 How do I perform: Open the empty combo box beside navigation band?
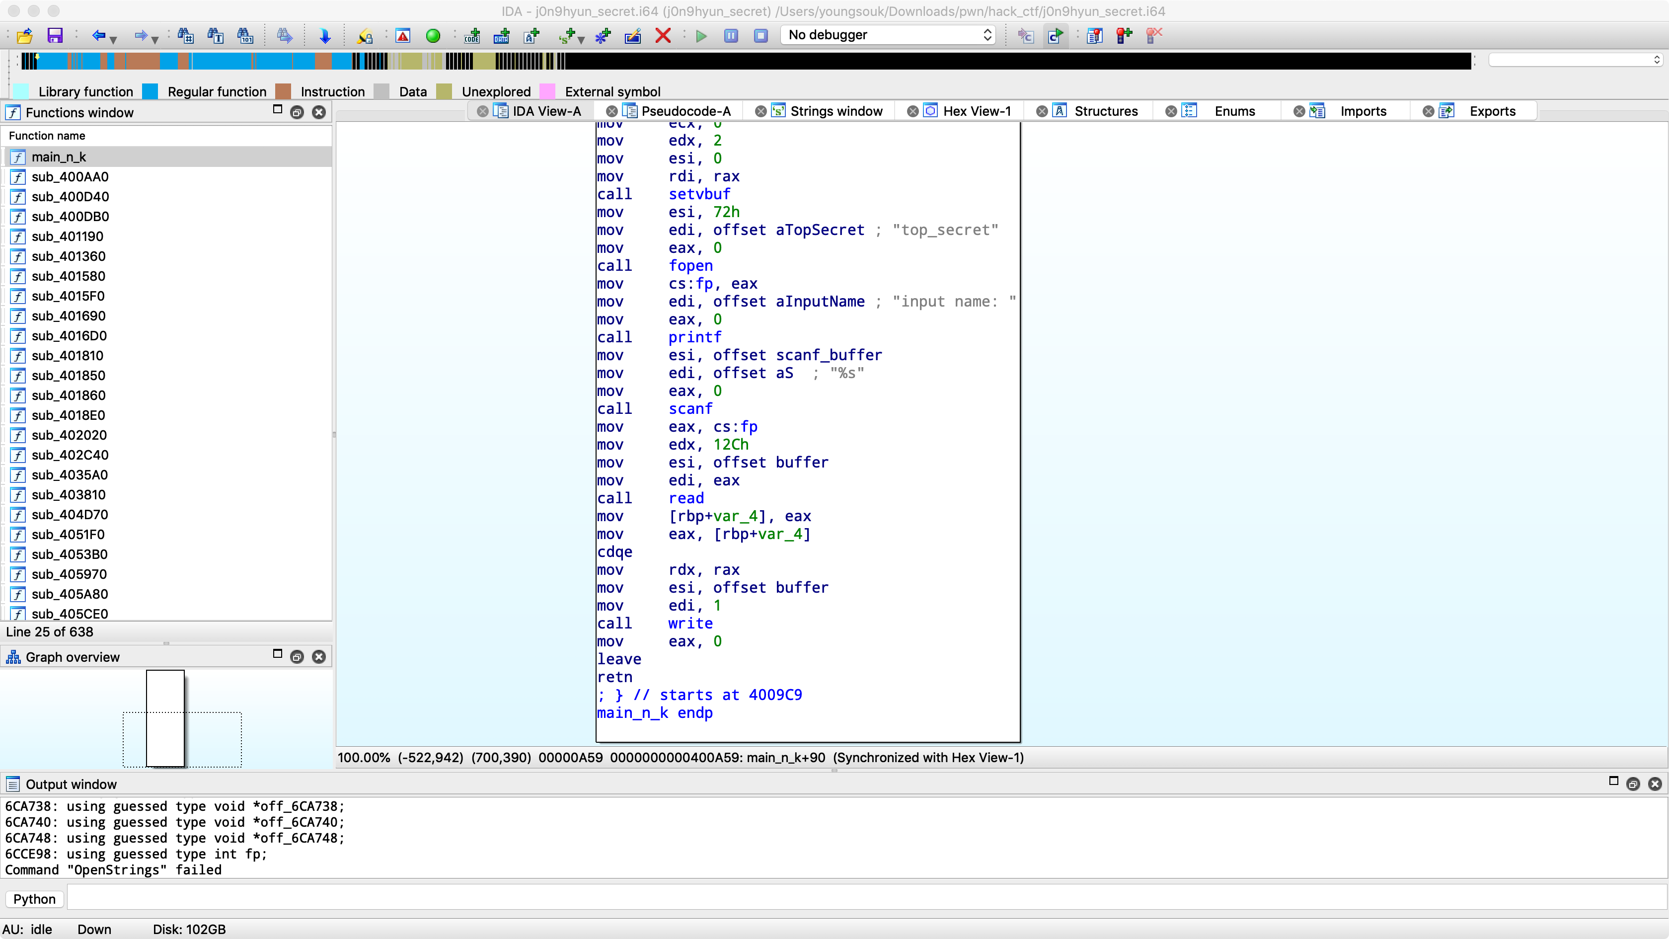(x=1576, y=60)
